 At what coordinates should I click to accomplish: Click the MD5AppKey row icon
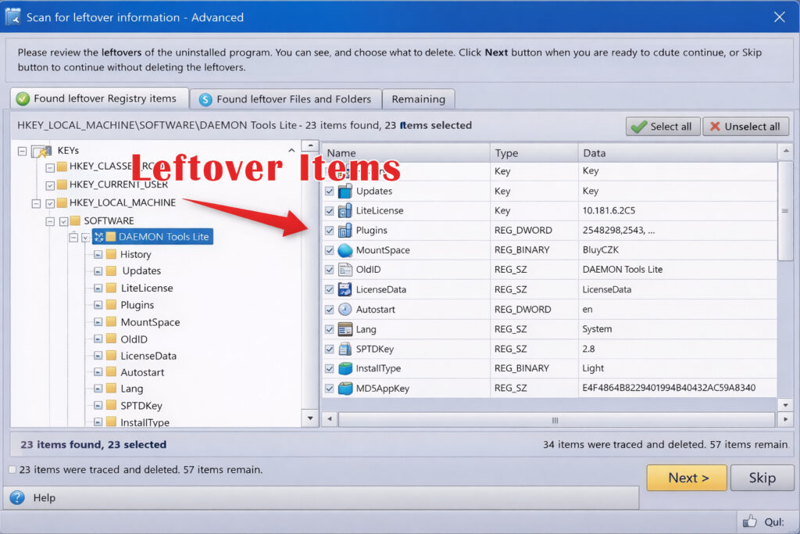click(345, 389)
